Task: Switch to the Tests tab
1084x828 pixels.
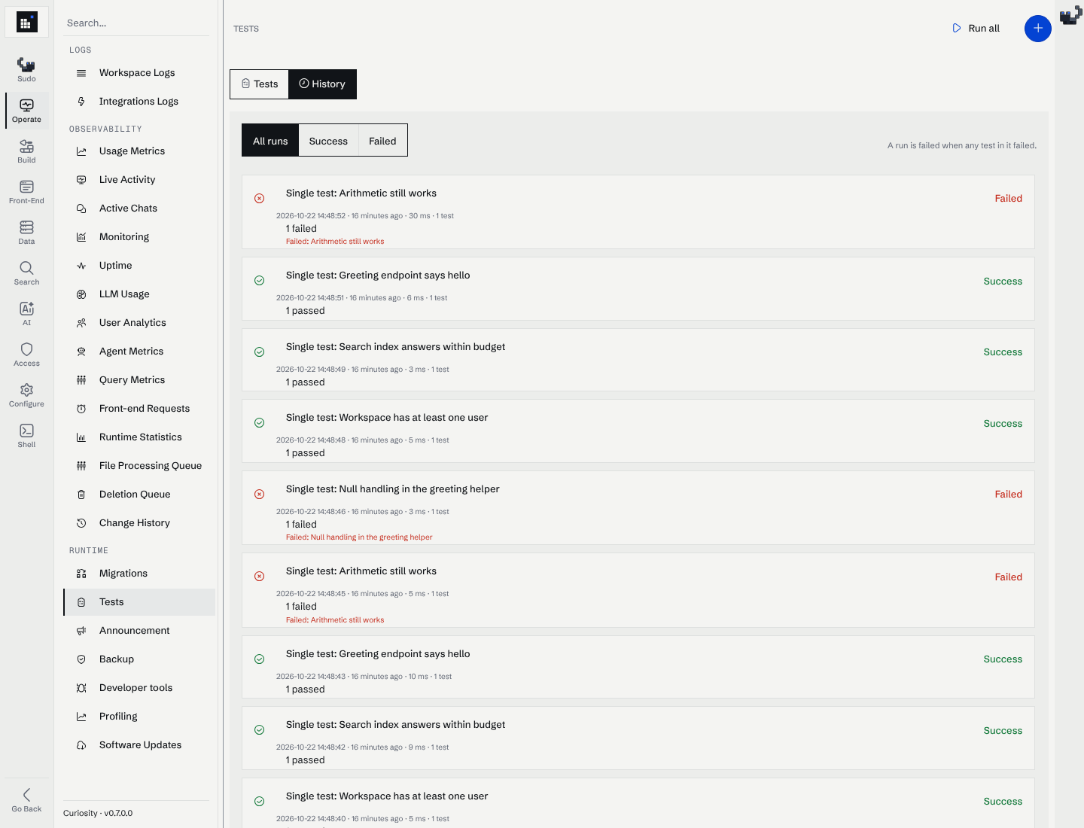Action: coord(259,84)
